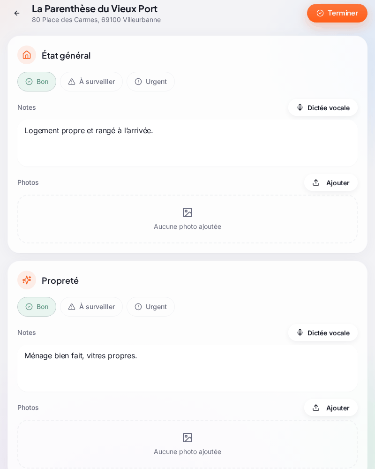Image resolution: width=375 pixels, height=469 pixels.
Task: Click the image placeholder icon in État général photos
Action: click(x=187, y=212)
